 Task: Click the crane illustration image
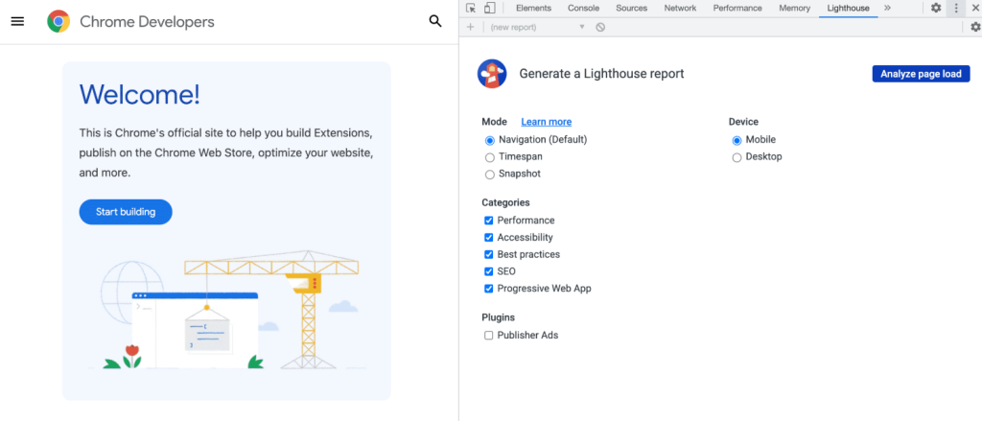[x=226, y=309]
